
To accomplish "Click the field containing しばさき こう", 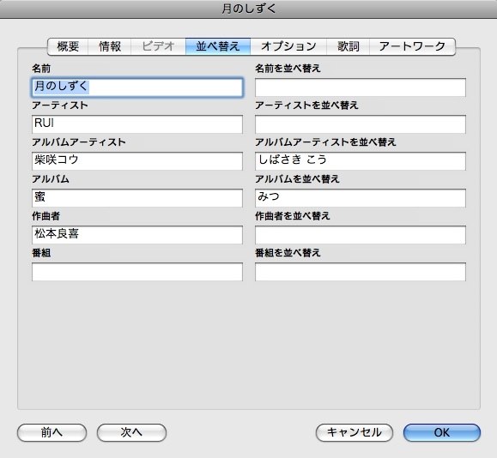I will point(361,161).
